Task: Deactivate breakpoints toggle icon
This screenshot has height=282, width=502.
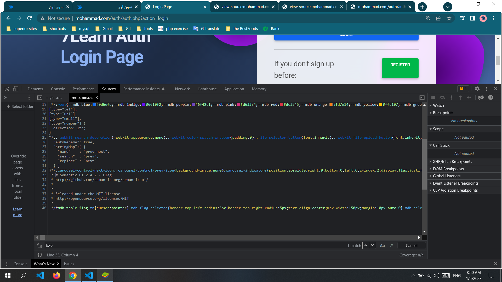Action: [481, 97]
